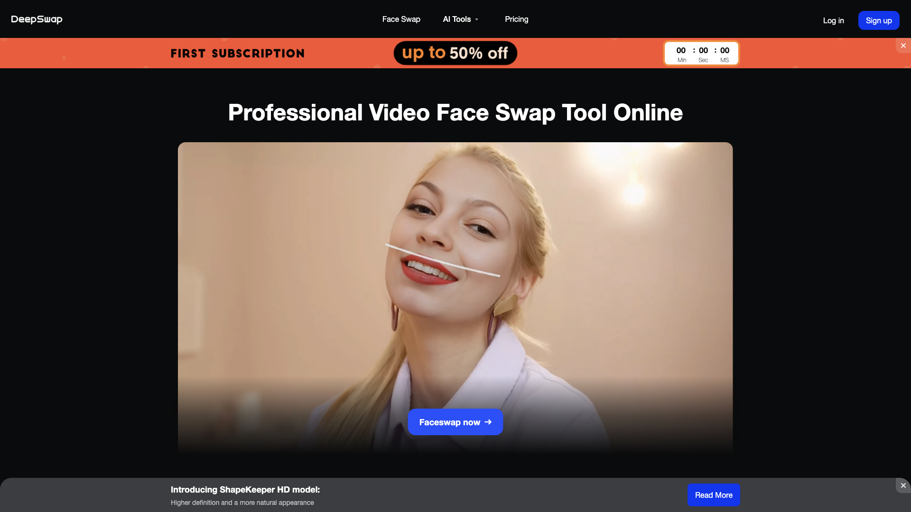
Task: Click the Face Swap navigation icon
Action: pos(401,19)
